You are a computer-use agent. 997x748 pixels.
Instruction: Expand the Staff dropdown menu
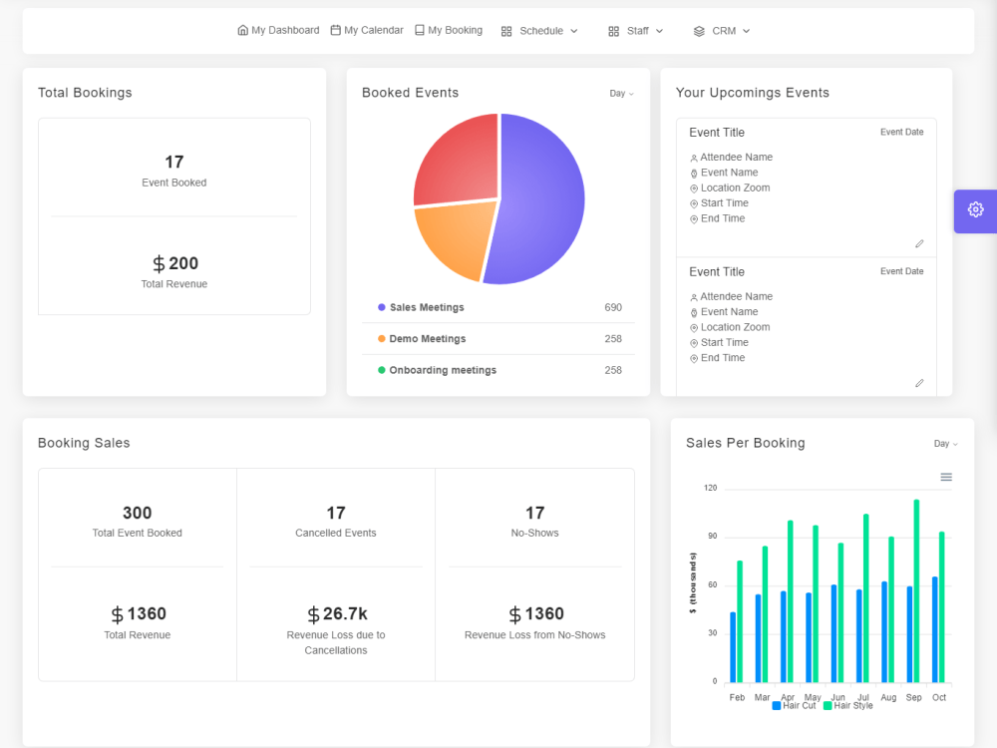[x=636, y=31]
